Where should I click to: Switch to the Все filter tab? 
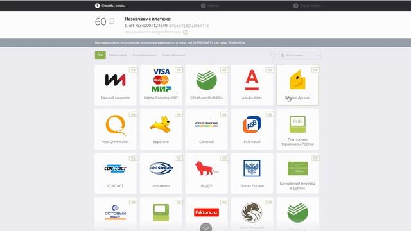click(100, 55)
